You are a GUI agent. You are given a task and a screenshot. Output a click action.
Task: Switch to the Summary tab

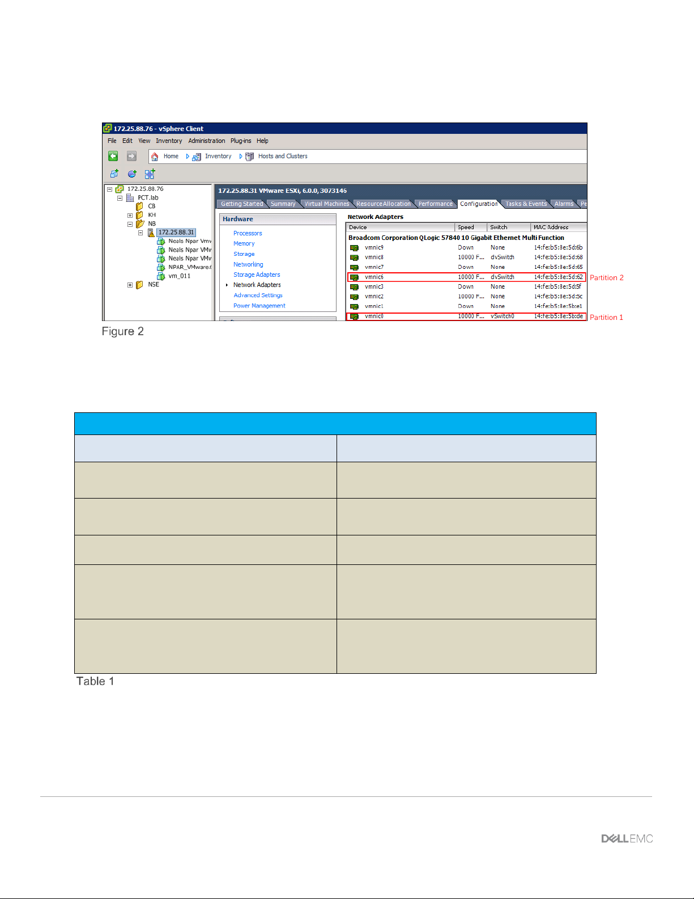(x=283, y=204)
